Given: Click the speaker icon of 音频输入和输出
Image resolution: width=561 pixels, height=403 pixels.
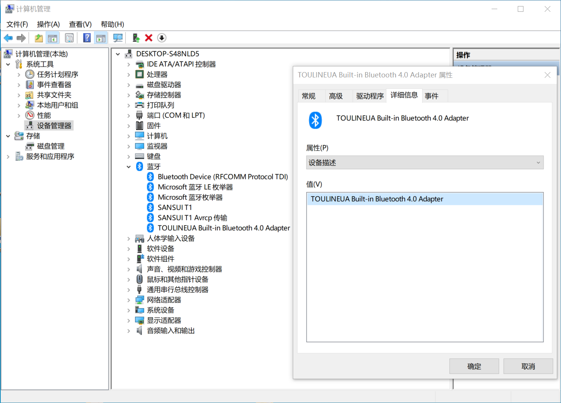Looking at the screenshot, I should click(x=140, y=330).
